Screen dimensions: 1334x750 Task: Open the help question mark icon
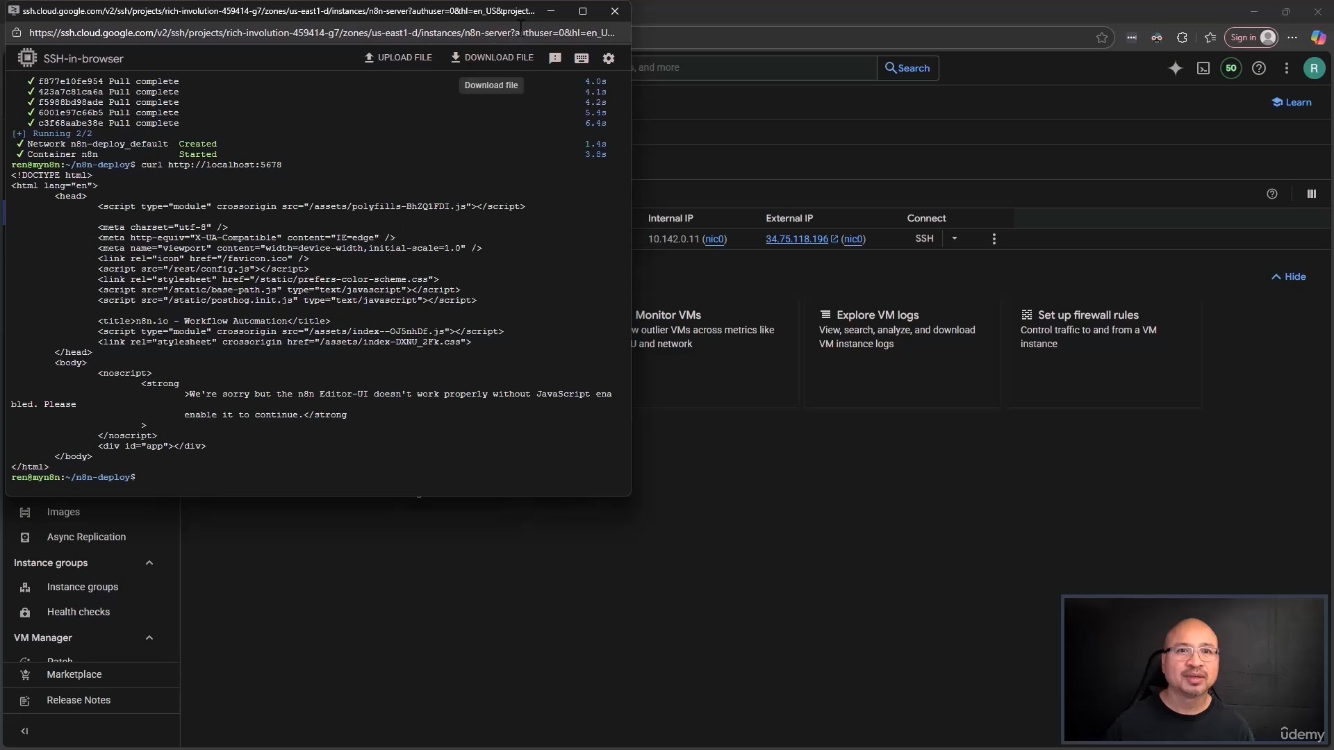(x=1259, y=68)
